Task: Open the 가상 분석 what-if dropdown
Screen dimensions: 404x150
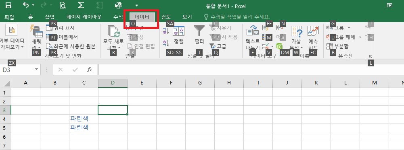Action: tap(296, 37)
